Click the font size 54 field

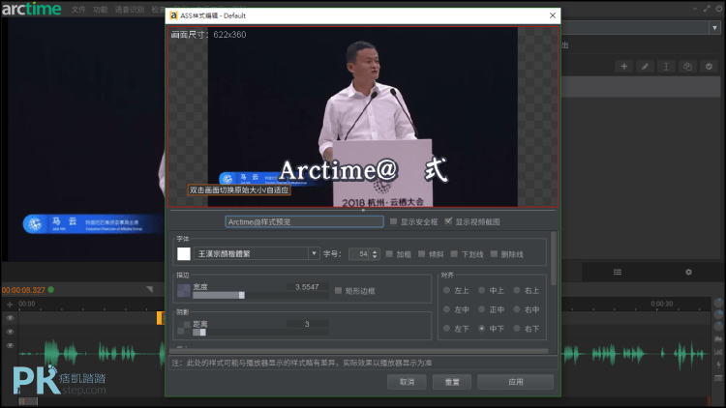tap(359, 254)
